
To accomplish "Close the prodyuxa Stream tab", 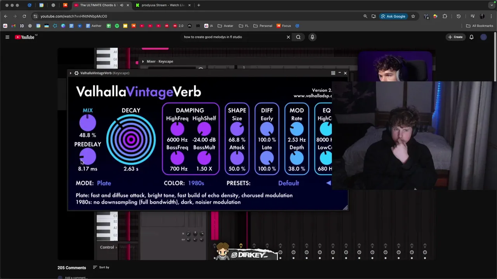I will click(x=189, y=5).
